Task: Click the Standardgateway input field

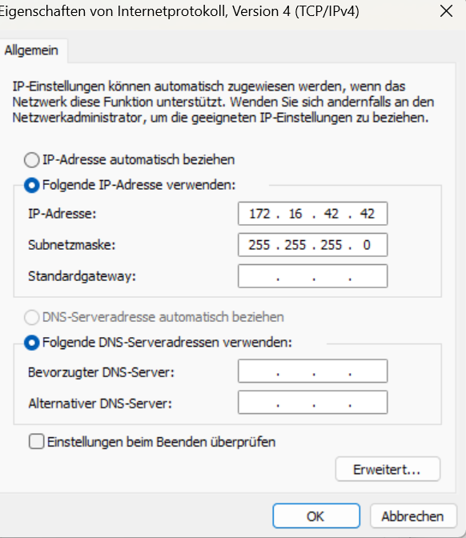Action: [312, 276]
